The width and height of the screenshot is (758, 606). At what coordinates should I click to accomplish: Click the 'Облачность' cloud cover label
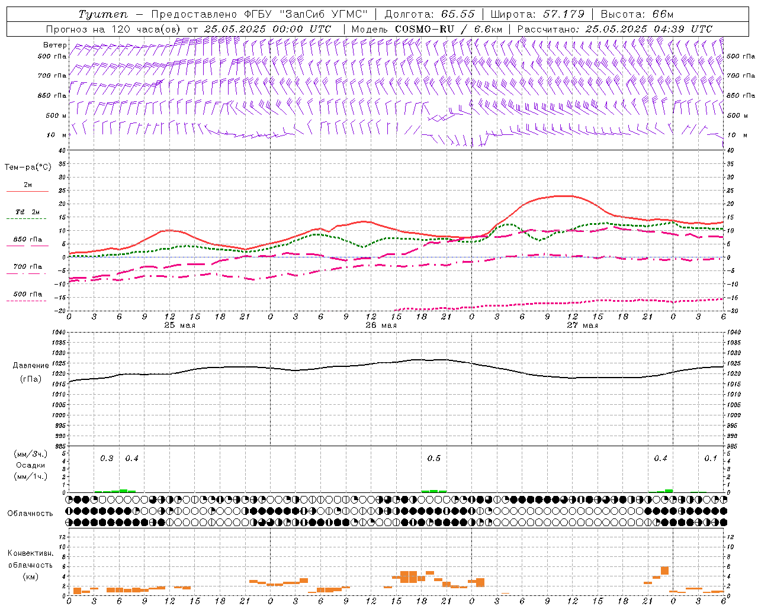(x=30, y=514)
